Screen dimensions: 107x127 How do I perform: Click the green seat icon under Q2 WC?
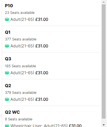point(7,126)
